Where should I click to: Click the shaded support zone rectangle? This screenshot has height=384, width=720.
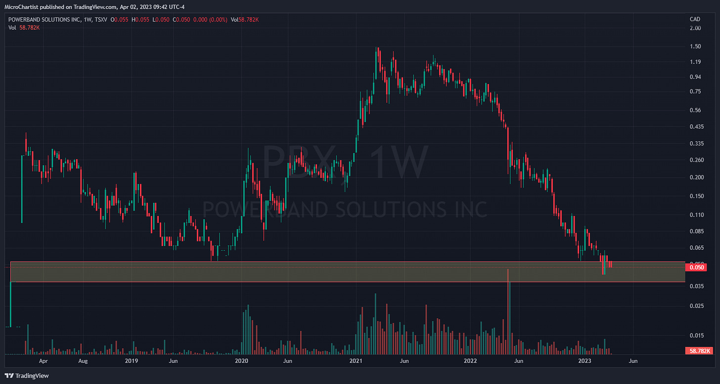(x=348, y=272)
